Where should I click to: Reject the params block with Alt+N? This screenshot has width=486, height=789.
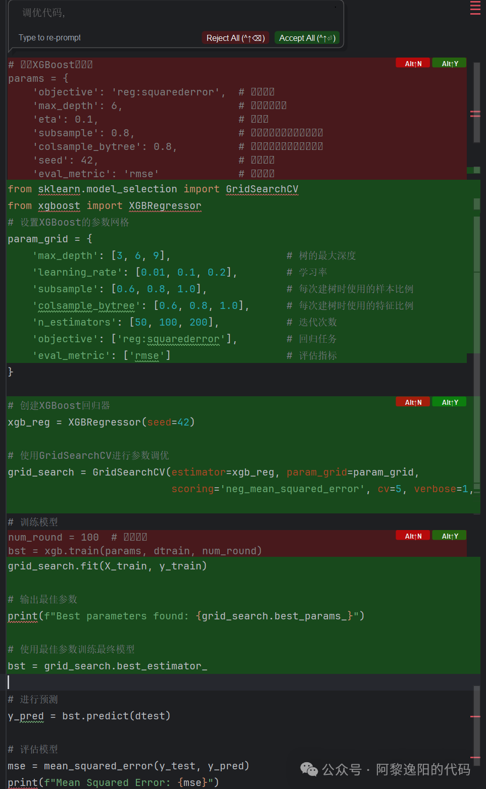tap(413, 63)
